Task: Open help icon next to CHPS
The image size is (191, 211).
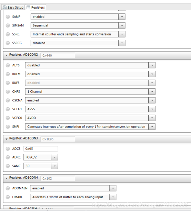Action: (8, 91)
